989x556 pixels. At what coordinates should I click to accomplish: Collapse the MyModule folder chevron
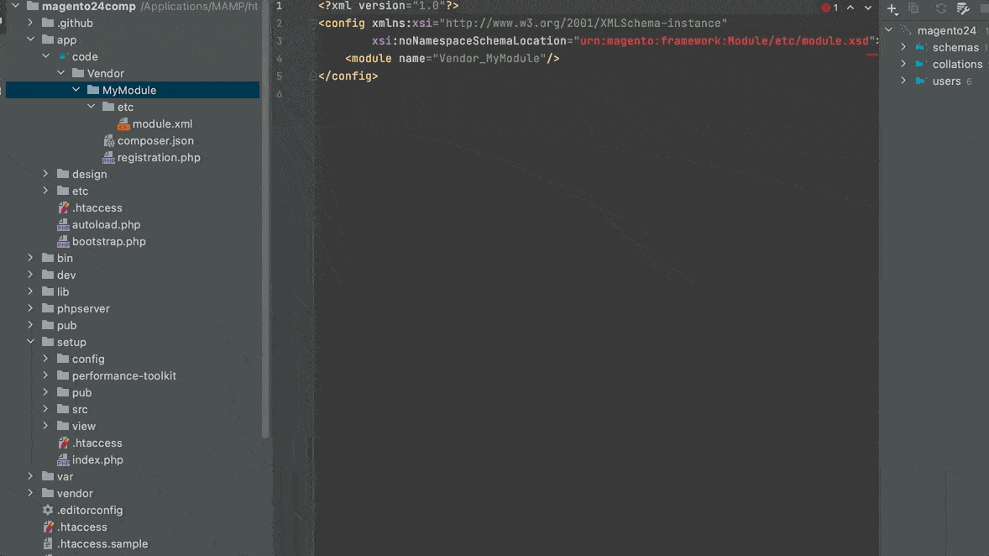tap(76, 90)
